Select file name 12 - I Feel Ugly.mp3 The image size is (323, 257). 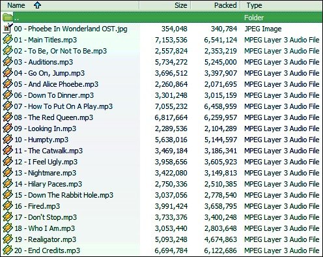point(46,162)
